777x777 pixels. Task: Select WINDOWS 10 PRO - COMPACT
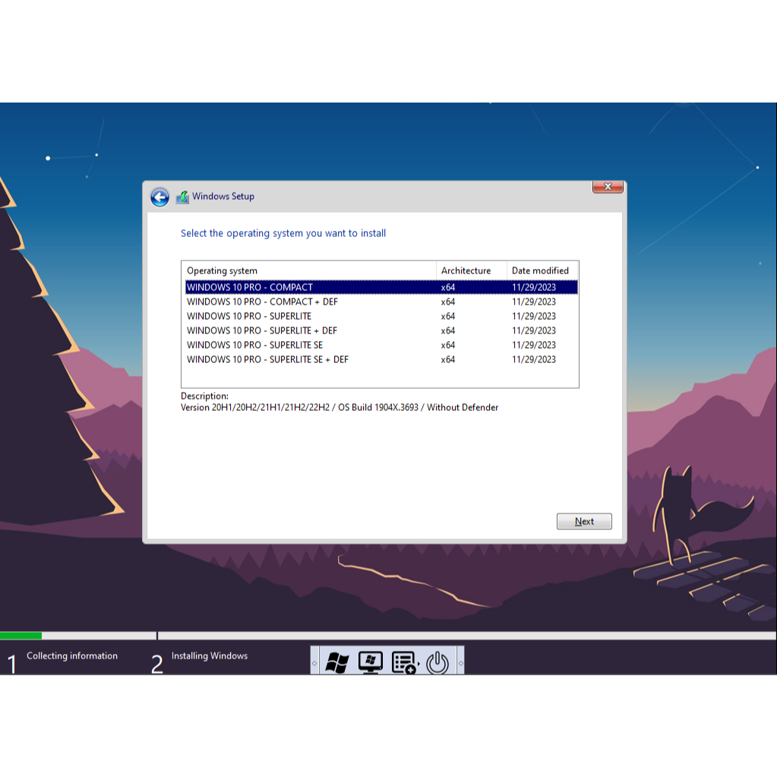381,287
